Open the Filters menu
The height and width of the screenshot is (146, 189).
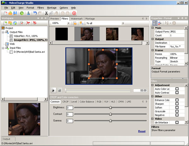[41, 8]
